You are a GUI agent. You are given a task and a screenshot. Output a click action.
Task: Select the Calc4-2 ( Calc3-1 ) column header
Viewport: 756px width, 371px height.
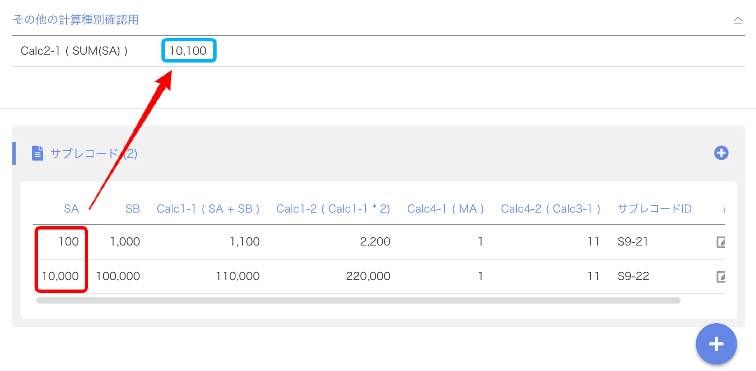(x=550, y=209)
